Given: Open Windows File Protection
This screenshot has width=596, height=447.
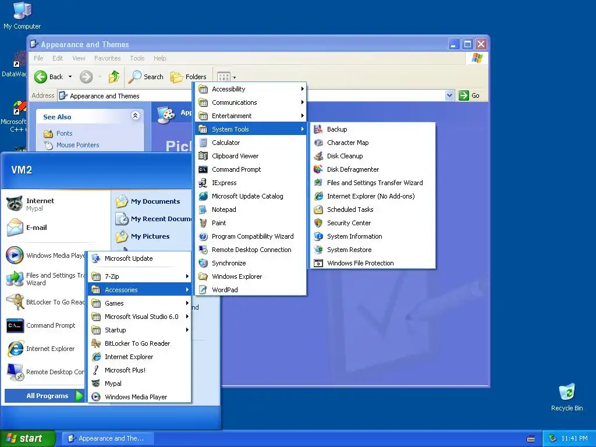Looking at the screenshot, I should pos(373,263).
